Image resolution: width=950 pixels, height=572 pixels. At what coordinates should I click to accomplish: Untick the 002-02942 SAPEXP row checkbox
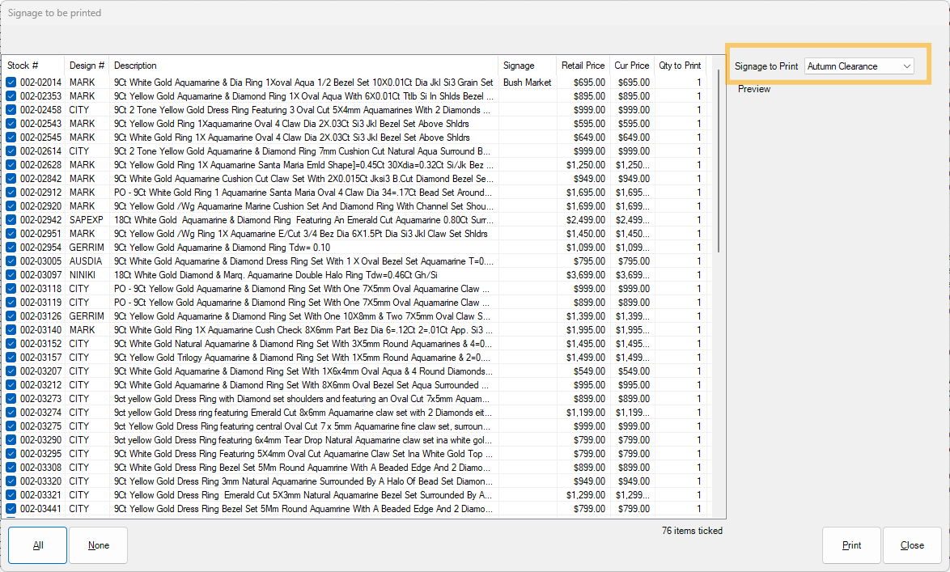tap(11, 220)
